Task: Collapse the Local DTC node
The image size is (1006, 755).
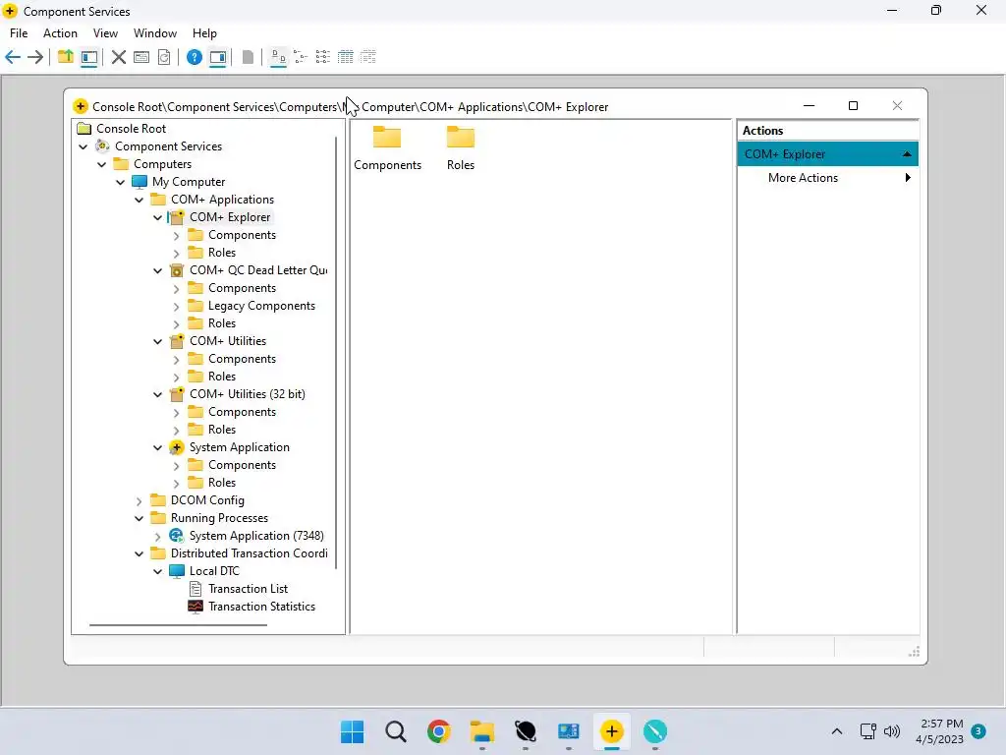Action: 158,571
